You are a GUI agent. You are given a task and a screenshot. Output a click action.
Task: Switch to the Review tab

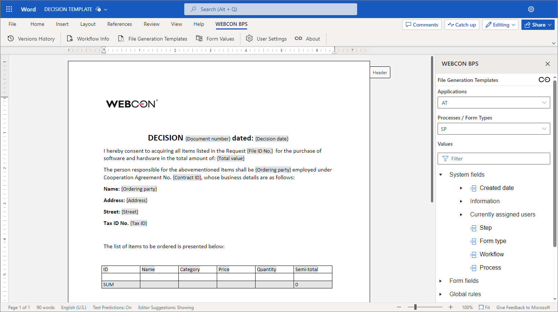click(x=151, y=24)
